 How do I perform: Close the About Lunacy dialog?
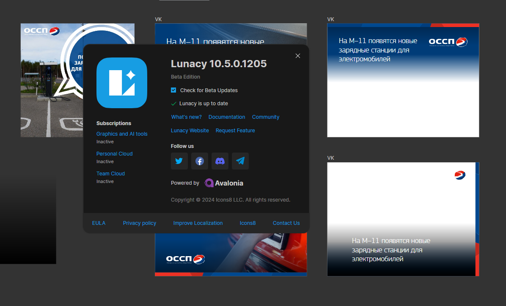(297, 56)
